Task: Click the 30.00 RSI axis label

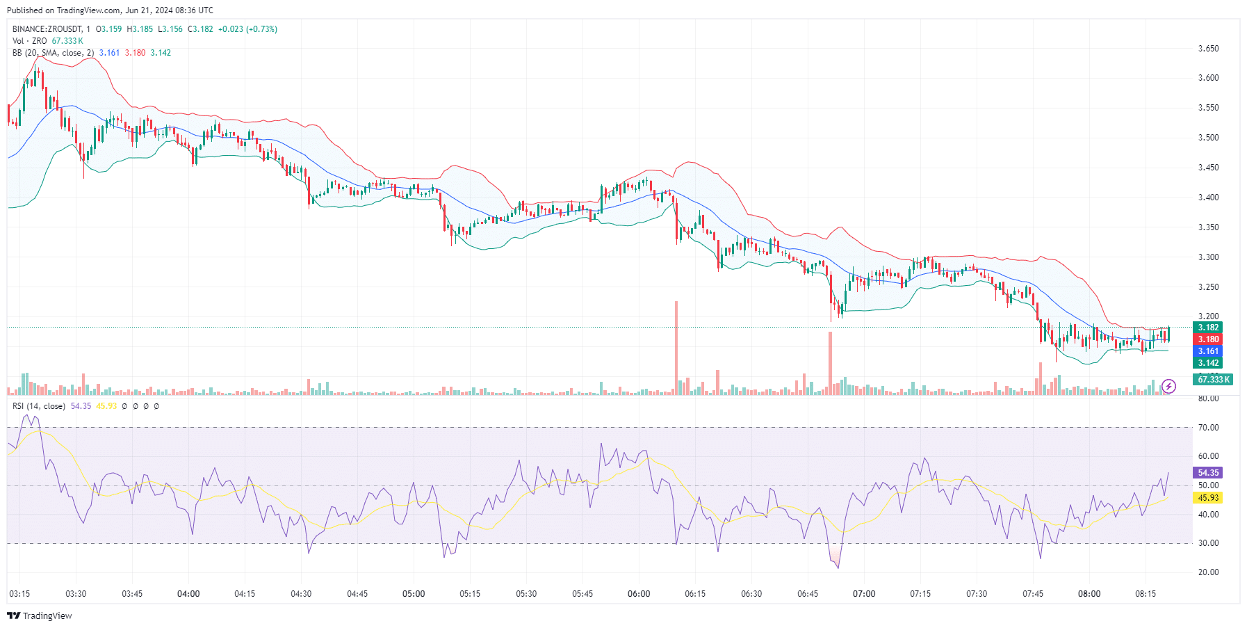Action: click(x=1208, y=543)
